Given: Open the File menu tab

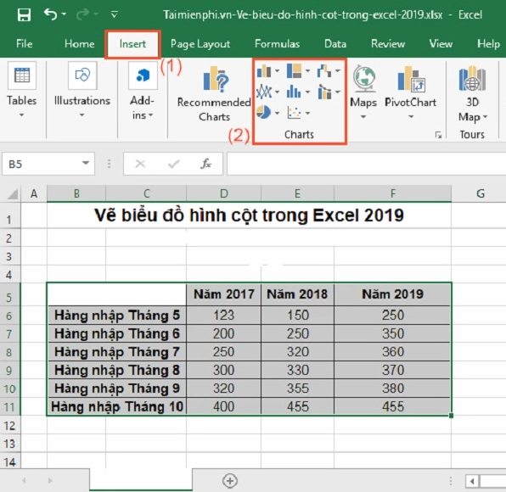Looking at the screenshot, I should tap(25, 43).
